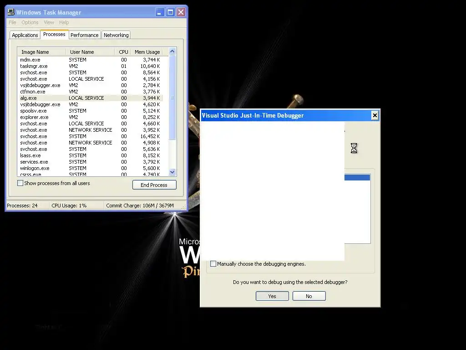Select svchost.exe using 4,908 K
The height and width of the screenshot is (350, 466).
(91, 143)
